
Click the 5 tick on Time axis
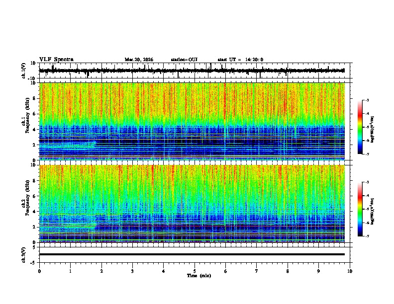tap(195, 271)
